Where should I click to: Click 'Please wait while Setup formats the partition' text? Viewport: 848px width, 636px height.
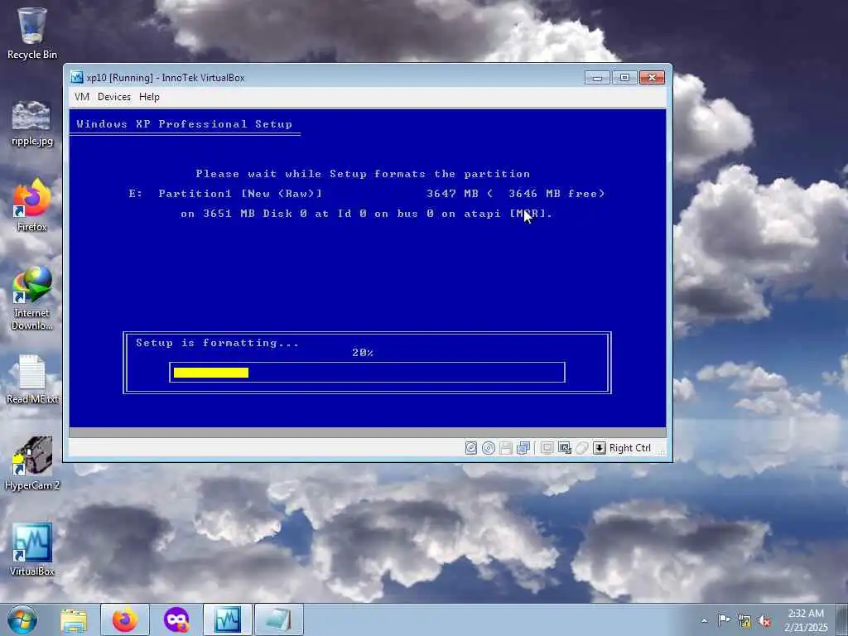pos(363,174)
